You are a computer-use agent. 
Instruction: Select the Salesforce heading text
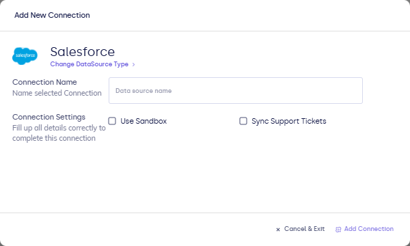click(x=83, y=52)
